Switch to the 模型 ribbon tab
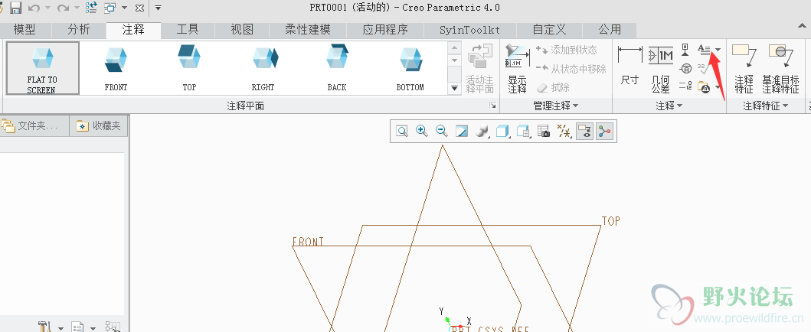The image size is (811, 332). tap(25, 30)
